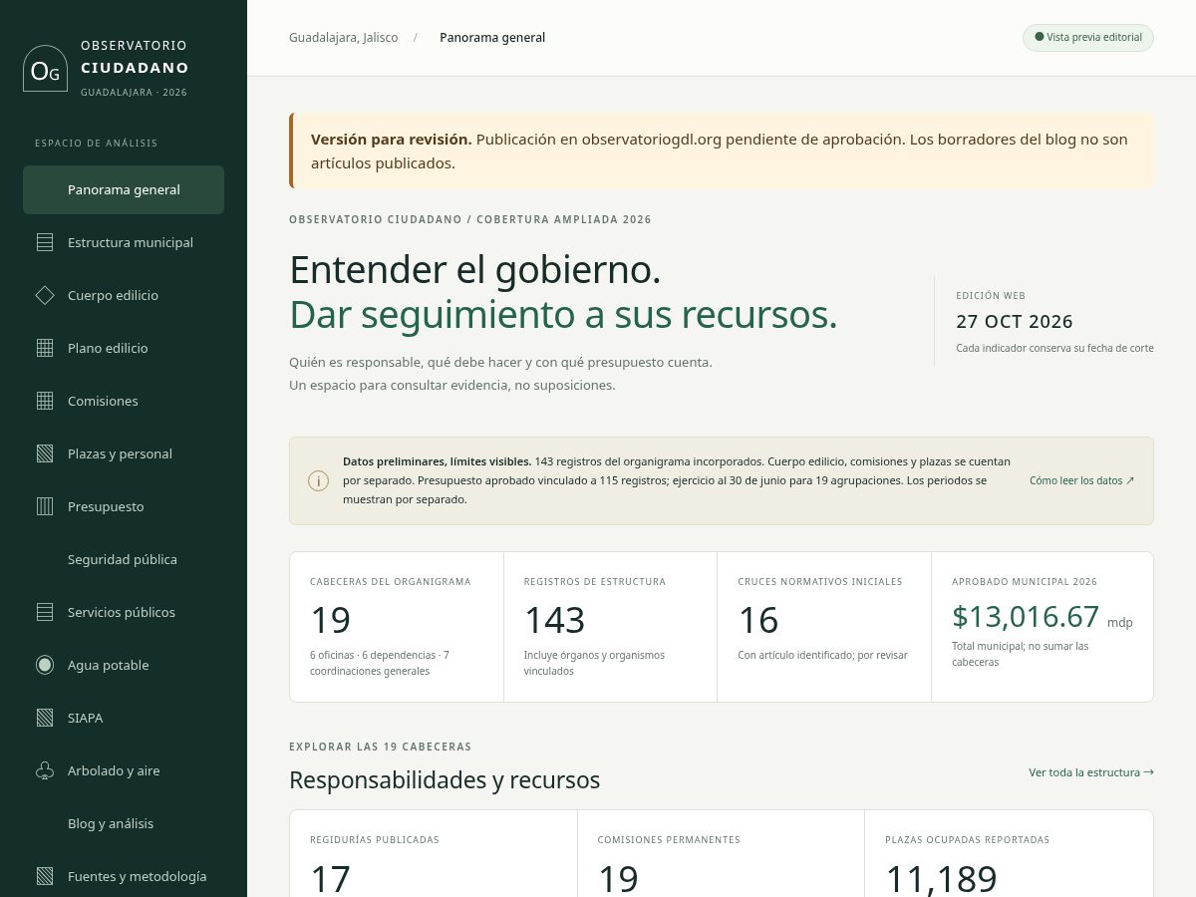Click the Vista previa editorial badge
1196x897 pixels.
click(x=1088, y=38)
